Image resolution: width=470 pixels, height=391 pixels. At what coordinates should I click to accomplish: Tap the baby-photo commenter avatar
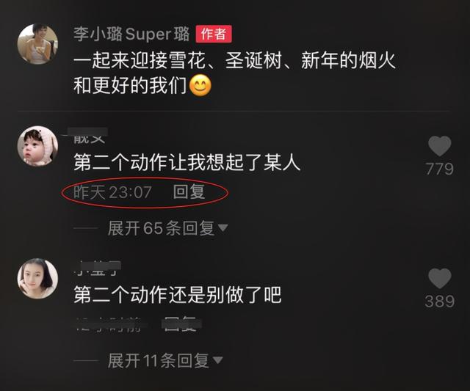click(x=37, y=146)
